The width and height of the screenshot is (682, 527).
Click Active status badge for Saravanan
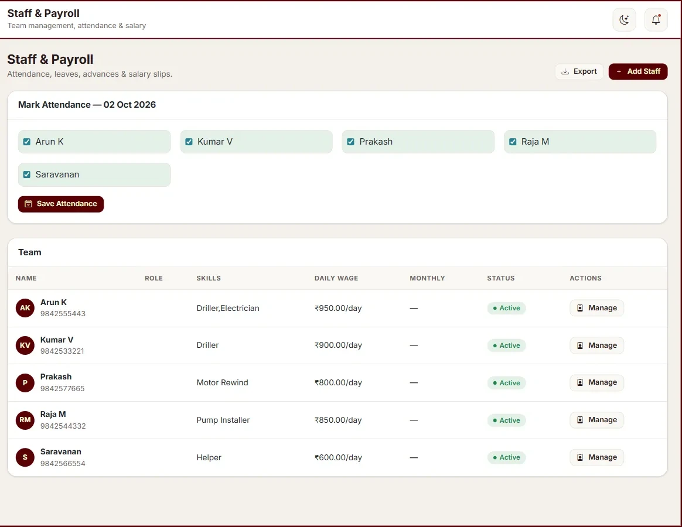(x=506, y=457)
